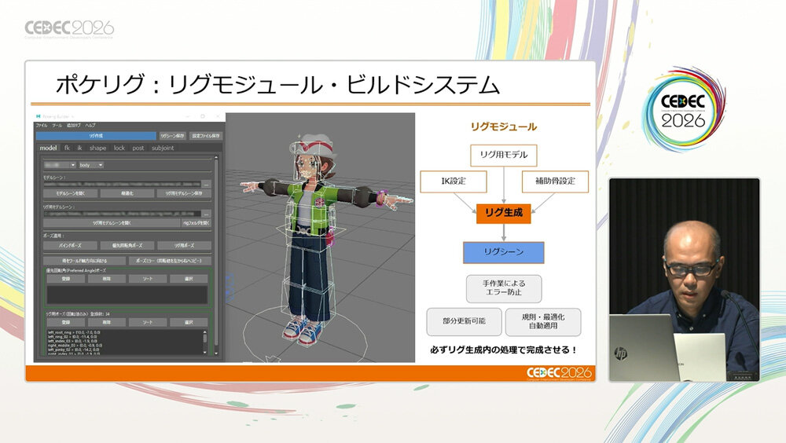Click the pose list scrollbar down arrow

coord(204,353)
